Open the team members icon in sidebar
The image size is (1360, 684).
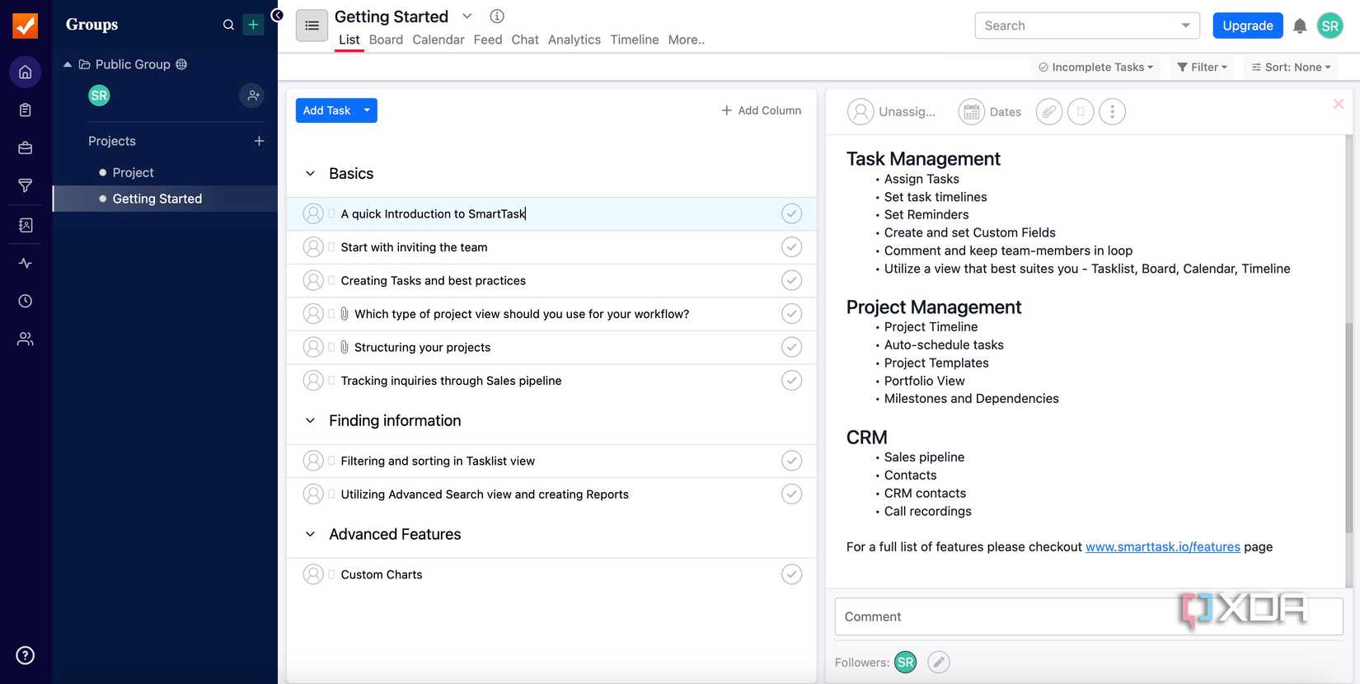tap(26, 339)
